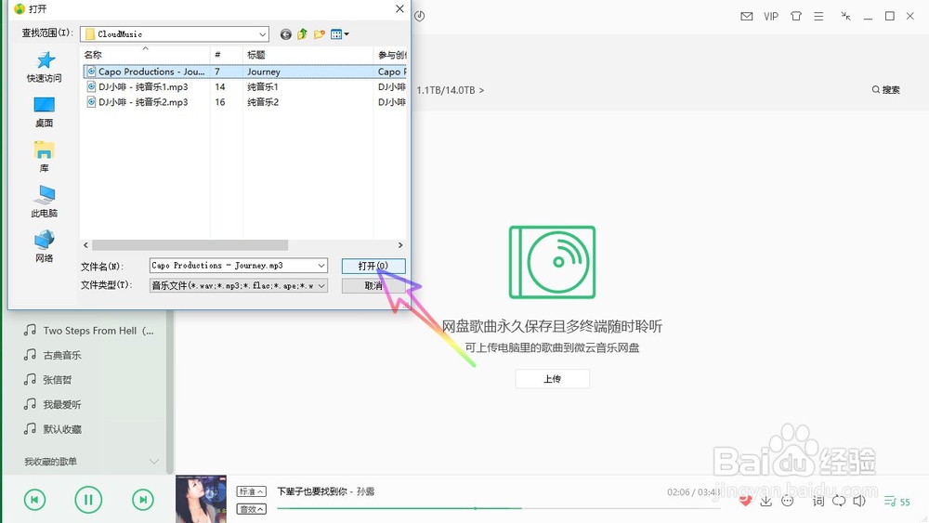Click the 1.1TB/14.0TB storage link

point(451,90)
